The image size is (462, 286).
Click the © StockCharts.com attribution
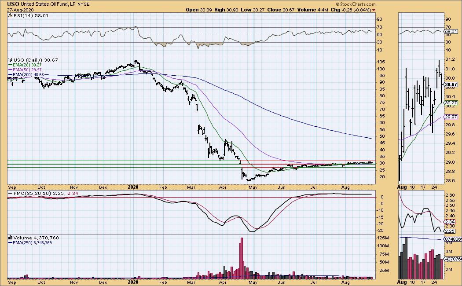356,4
